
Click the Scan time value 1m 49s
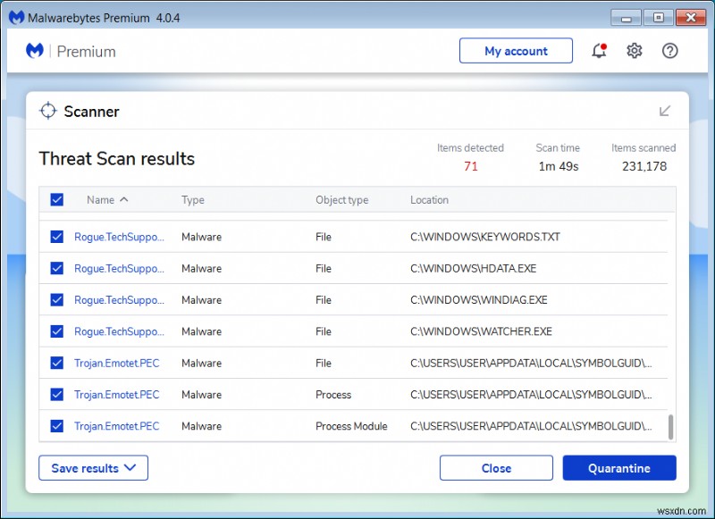coord(558,166)
